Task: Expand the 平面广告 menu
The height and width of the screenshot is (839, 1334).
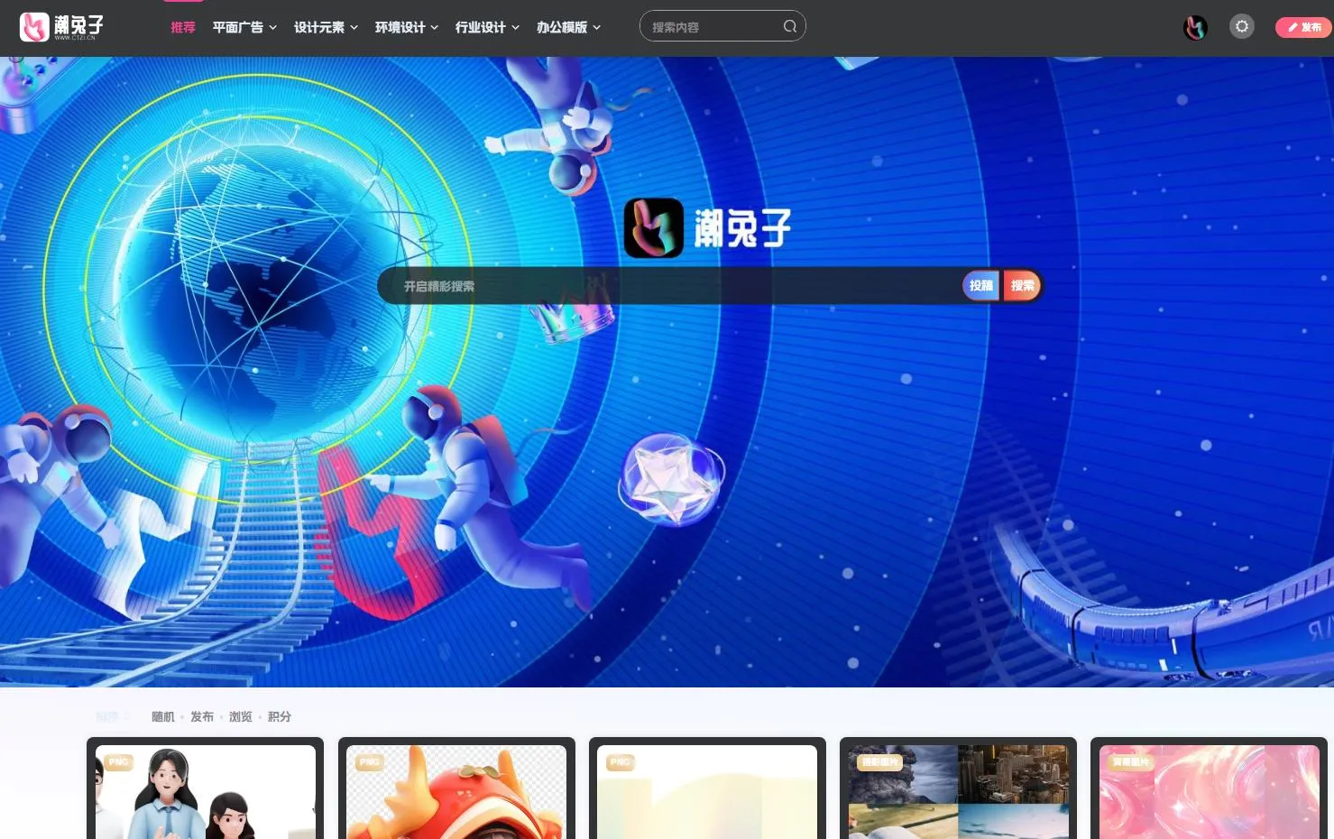Action: 244,27
